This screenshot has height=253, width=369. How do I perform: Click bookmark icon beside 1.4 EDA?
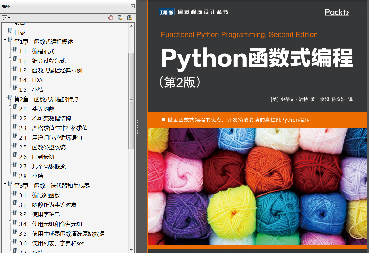point(15,78)
